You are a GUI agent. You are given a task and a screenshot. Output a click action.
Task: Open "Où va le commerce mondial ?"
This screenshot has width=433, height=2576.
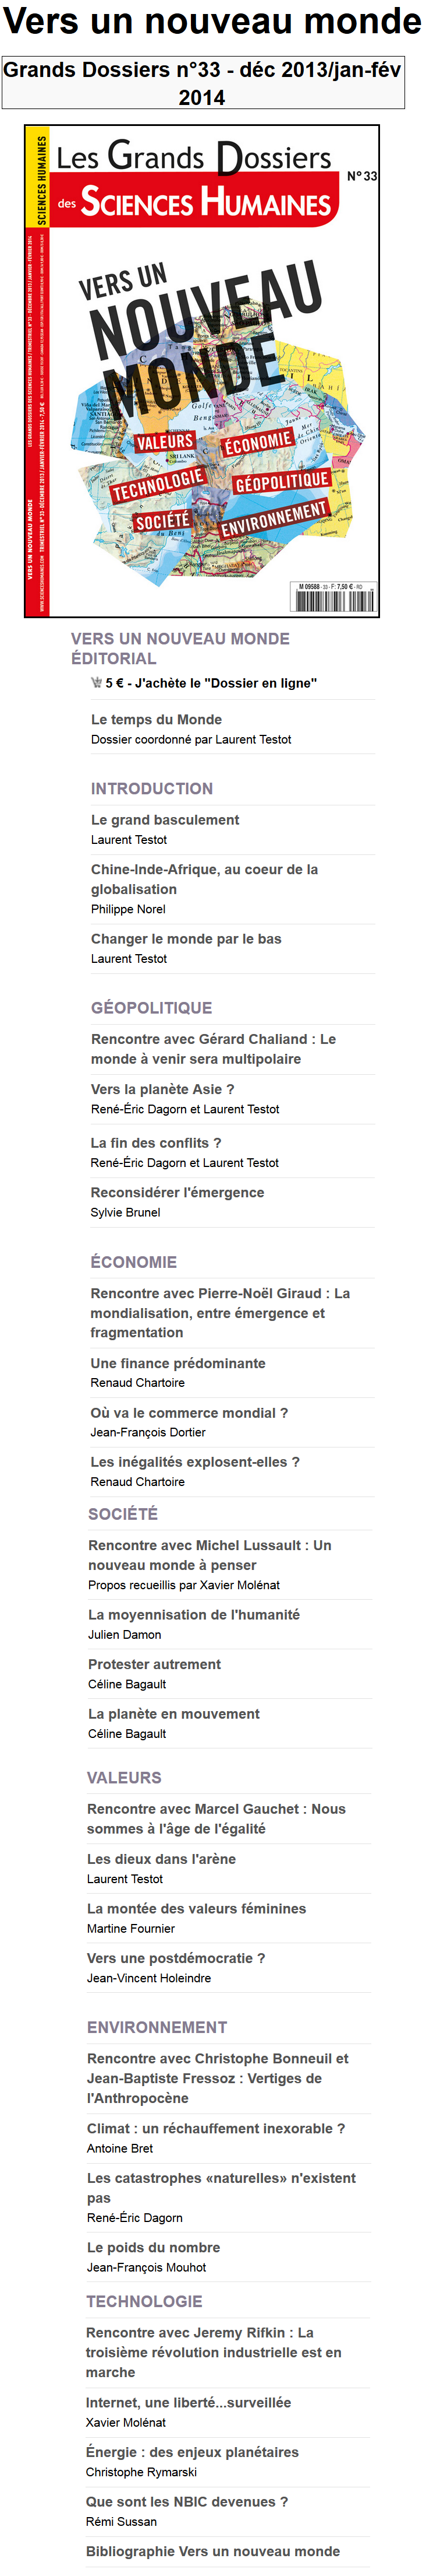(x=189, y=1412)
